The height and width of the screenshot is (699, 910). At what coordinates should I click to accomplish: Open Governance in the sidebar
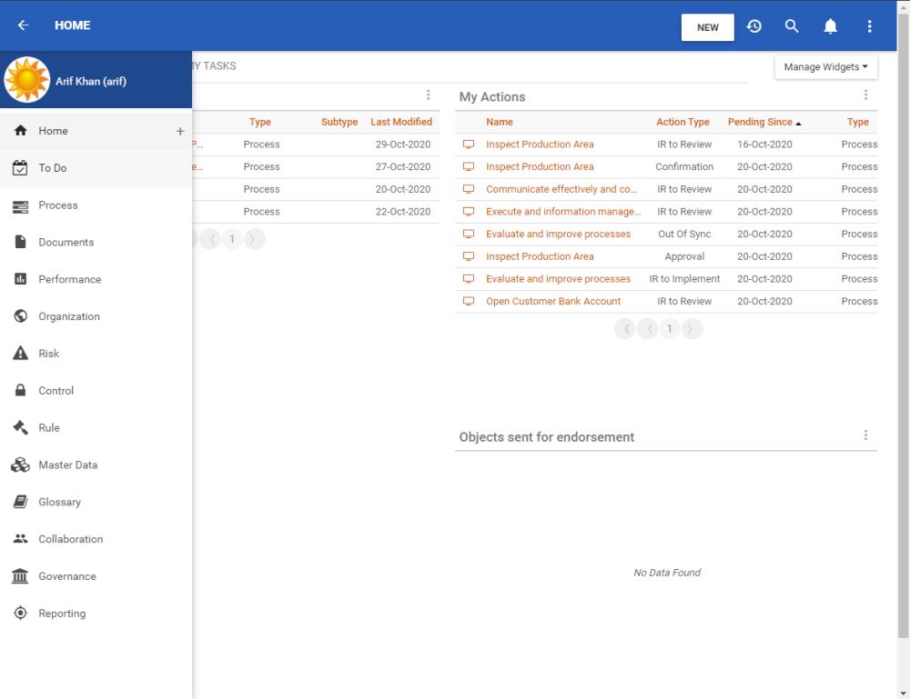tap(96, 576)
